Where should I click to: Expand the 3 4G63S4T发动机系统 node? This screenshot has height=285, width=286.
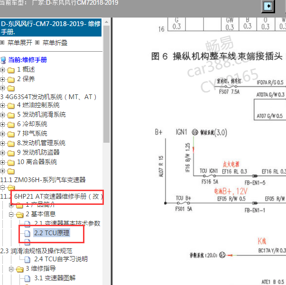pos(2,88)
